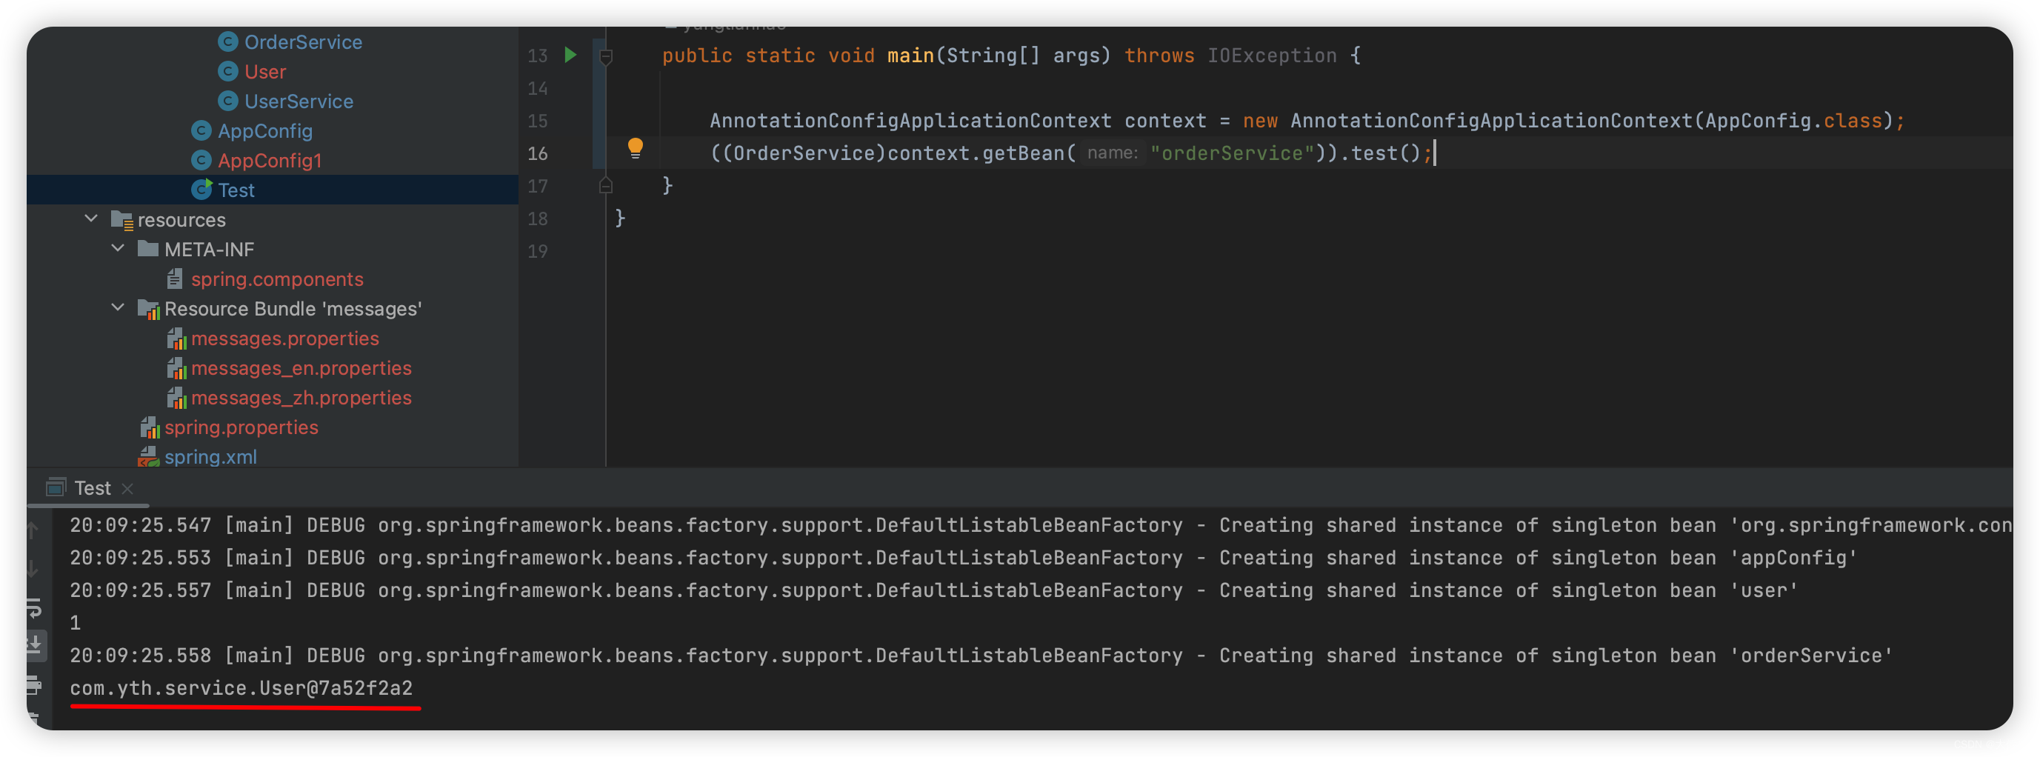Click line number 13 in the gutter
Viewport: 2040px width, 757px height.
538,56
